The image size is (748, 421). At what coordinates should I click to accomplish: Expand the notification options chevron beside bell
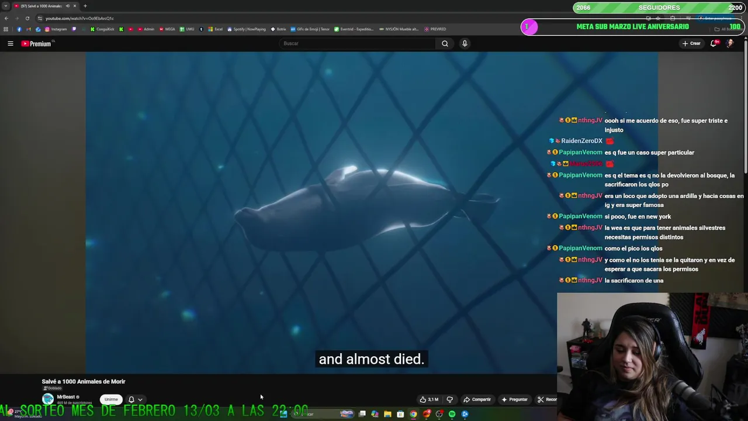point(140,399)
